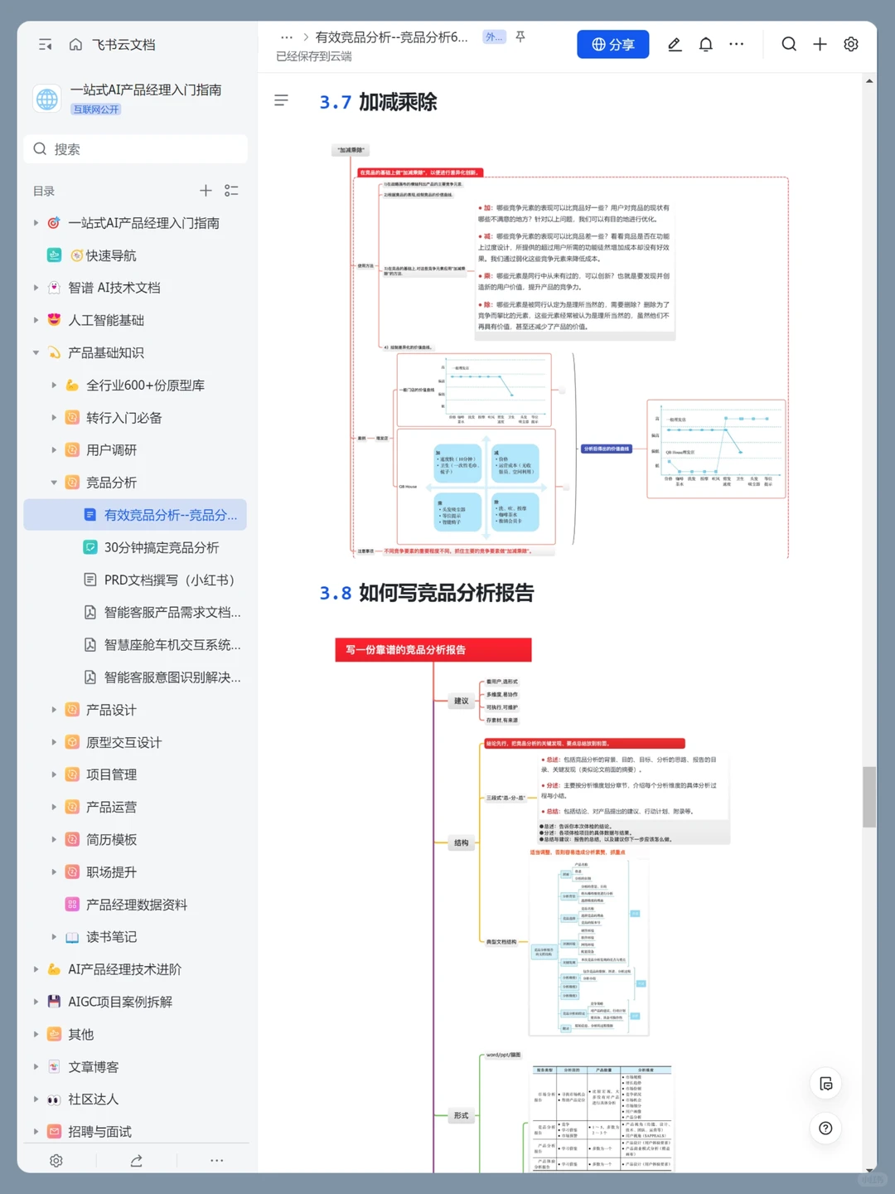Open the more options ··· menu at top right
895x1194 pixels.
click(736, 44)
